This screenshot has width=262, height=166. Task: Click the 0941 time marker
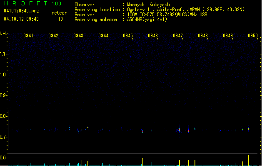(28, 36)
